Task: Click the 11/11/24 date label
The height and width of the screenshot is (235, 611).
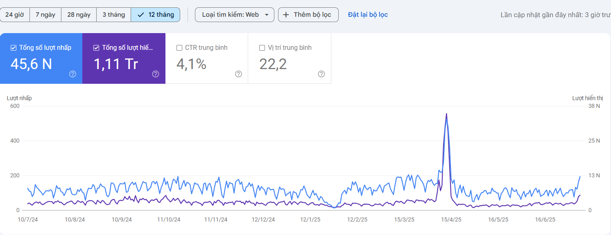Action: [216, 219]
